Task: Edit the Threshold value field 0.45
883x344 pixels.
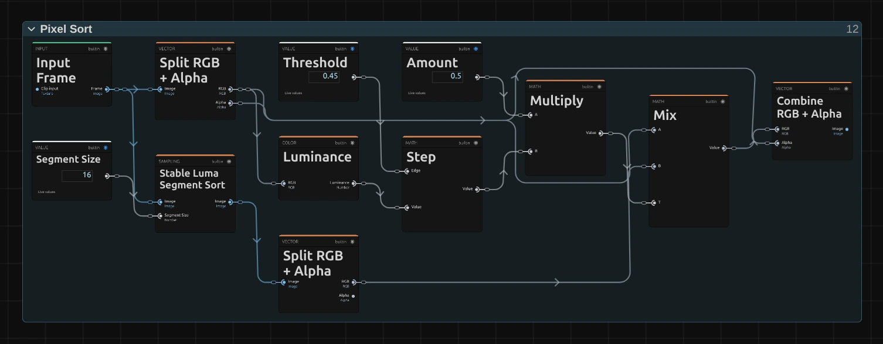Action: click(x=324, y=77)
